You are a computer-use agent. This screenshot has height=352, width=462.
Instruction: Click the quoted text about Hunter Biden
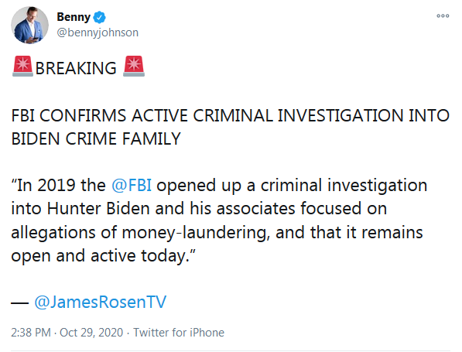click(x=199, y=209)
